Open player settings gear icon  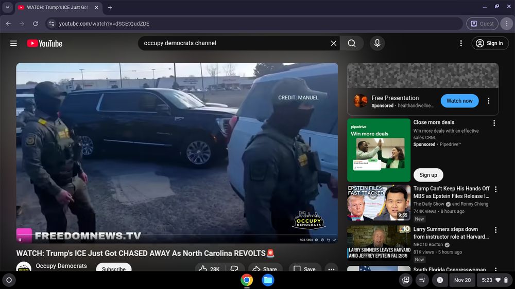[x=322, y=240]
